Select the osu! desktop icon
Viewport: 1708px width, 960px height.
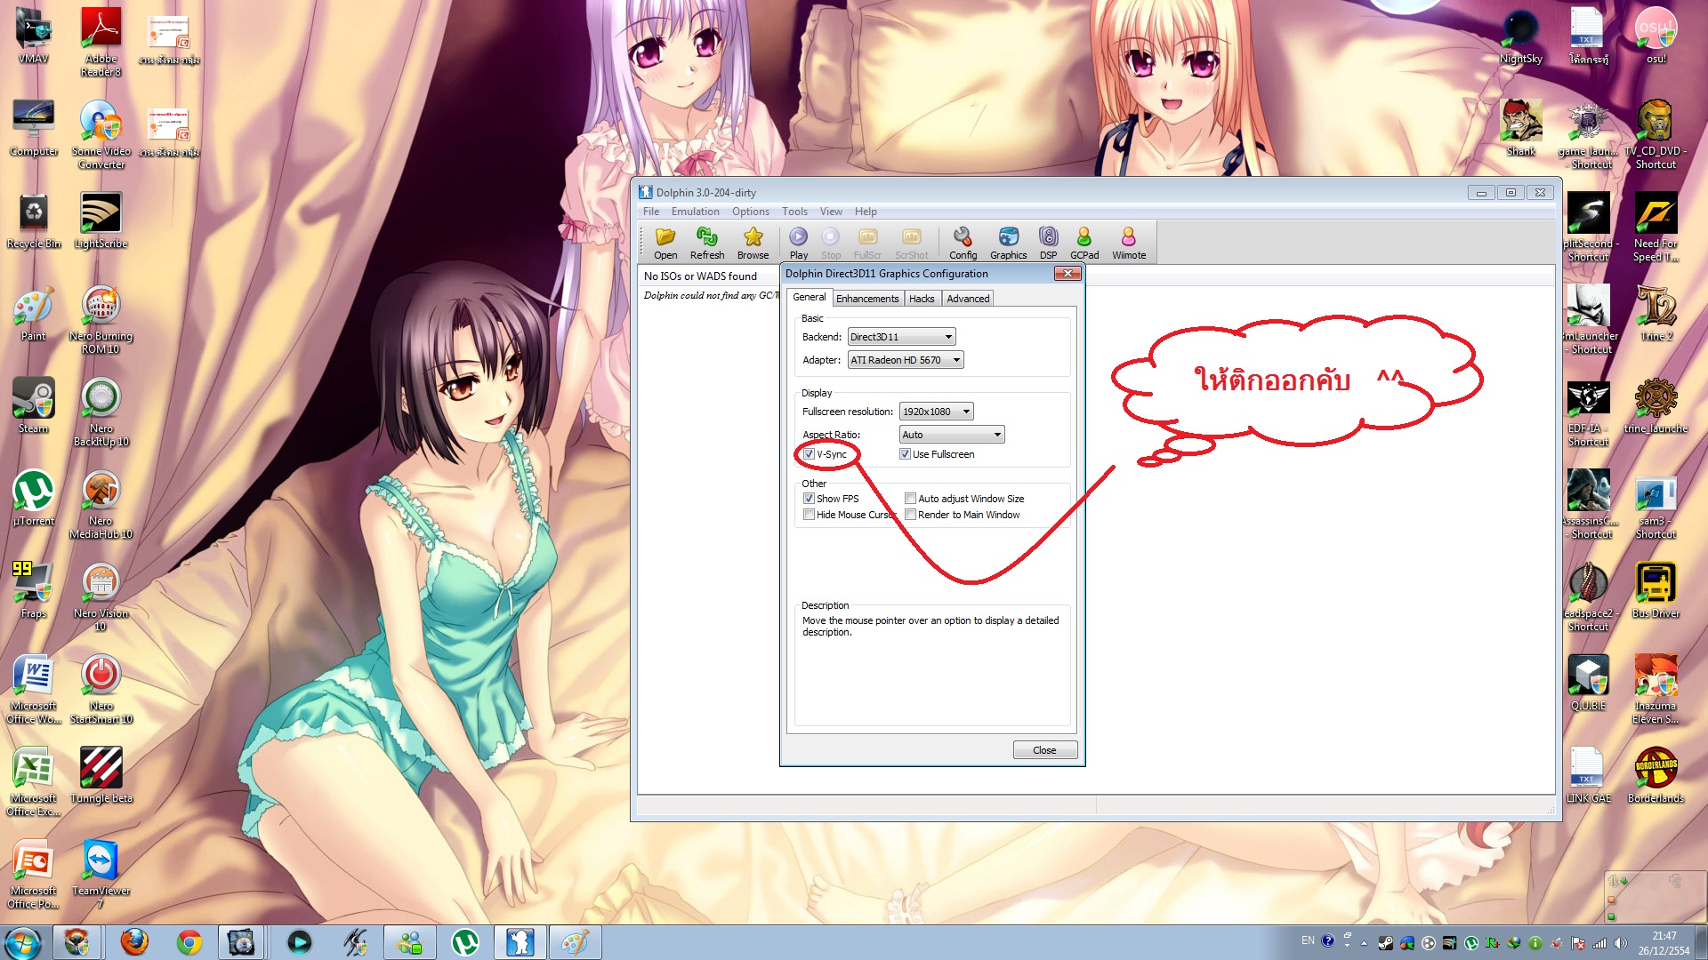[x=1656, y=36]
